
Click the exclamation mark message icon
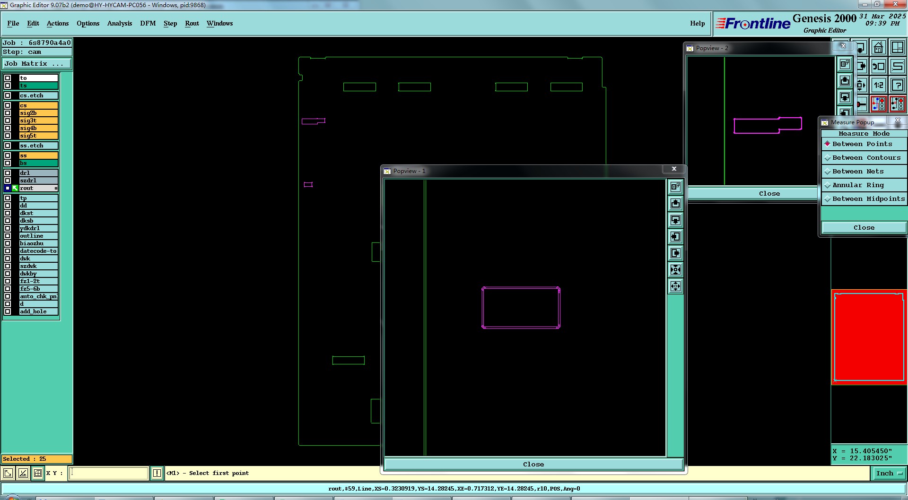click(157, 473)
